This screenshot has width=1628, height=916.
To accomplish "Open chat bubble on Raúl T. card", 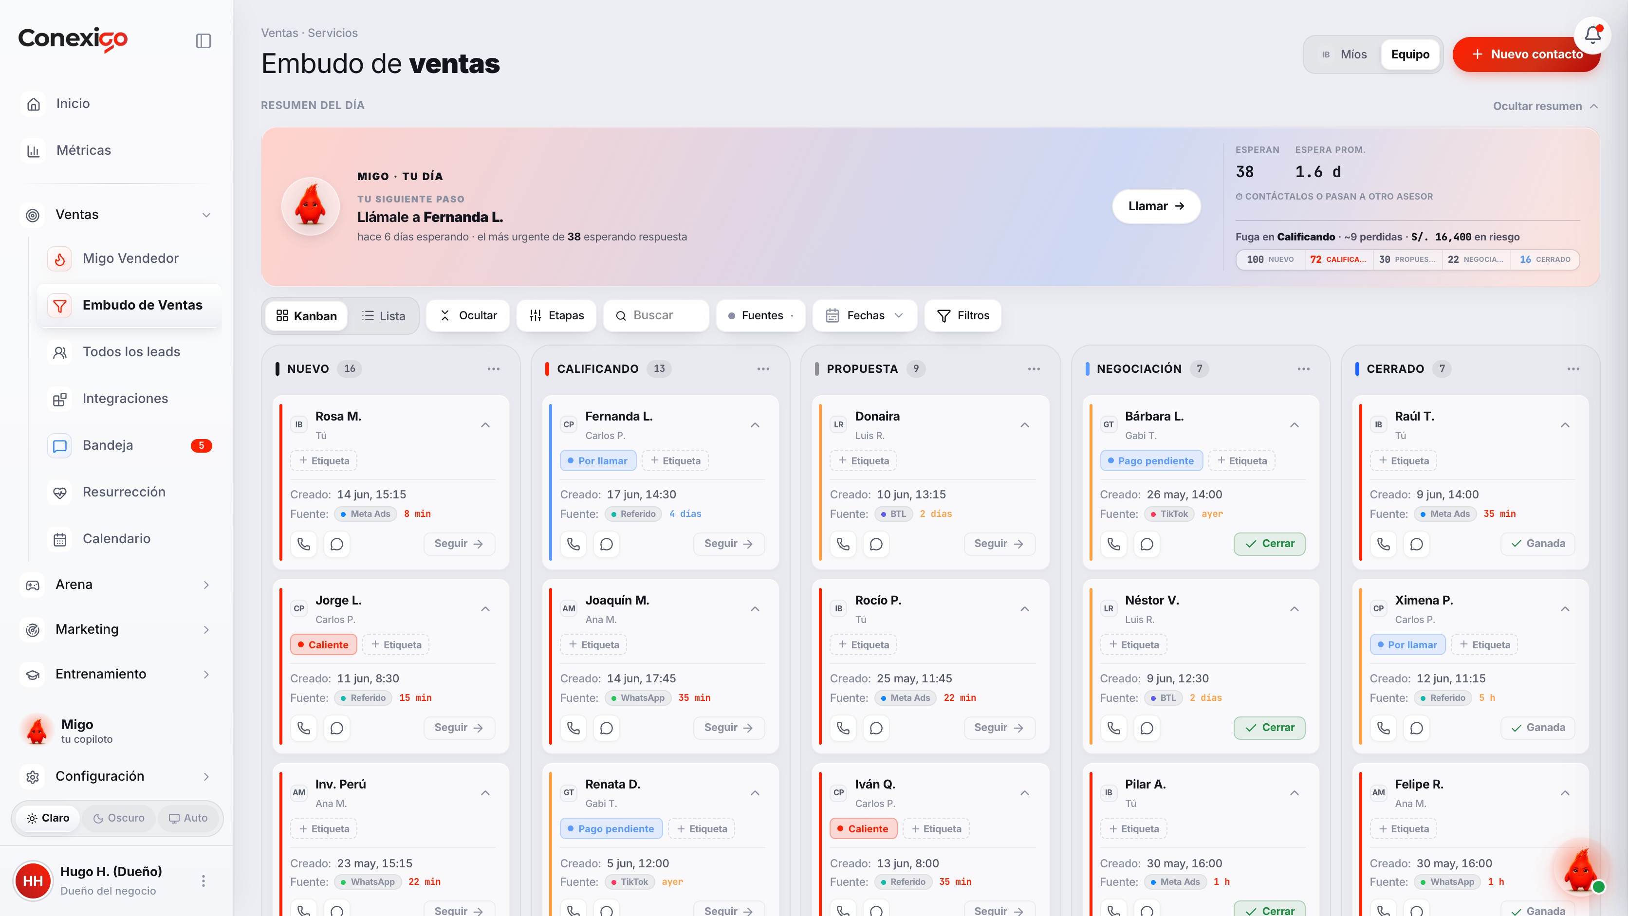I will [1416, 544].
